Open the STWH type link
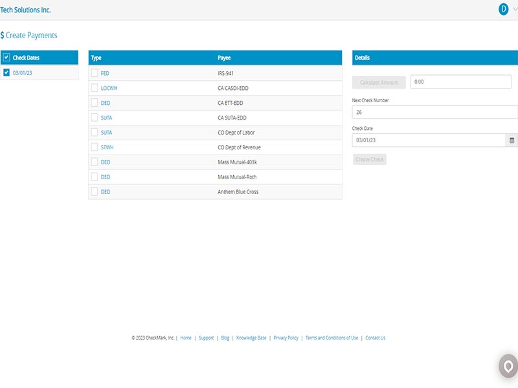This screenshot has width=518, height=388. [107, 147]
